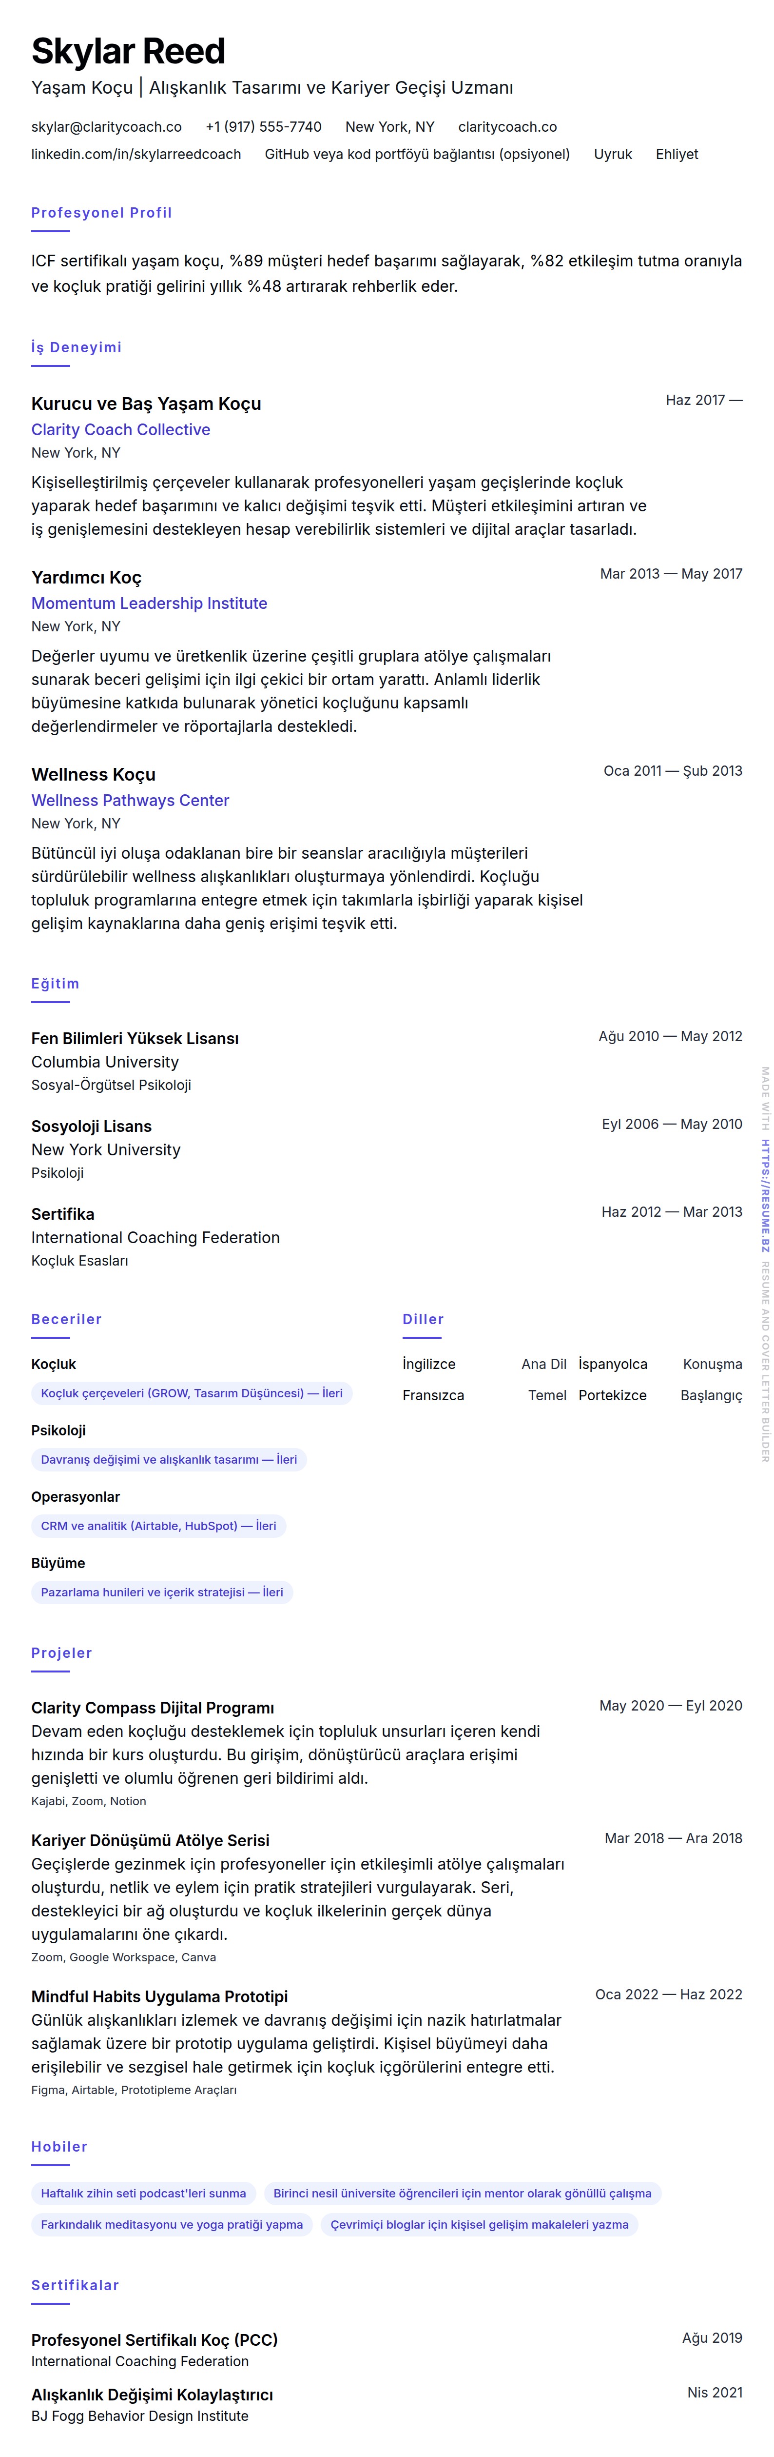Click the Davranış değişimi skill tag

(169, 1459)
